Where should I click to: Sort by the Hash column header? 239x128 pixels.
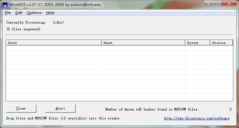tap(143, 43)
